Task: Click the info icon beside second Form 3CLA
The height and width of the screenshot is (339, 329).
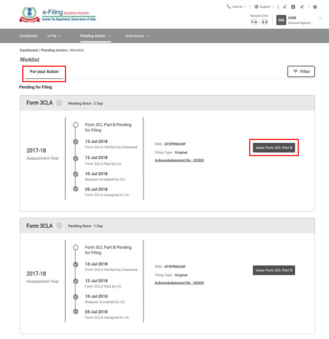Action: point(59,226)
